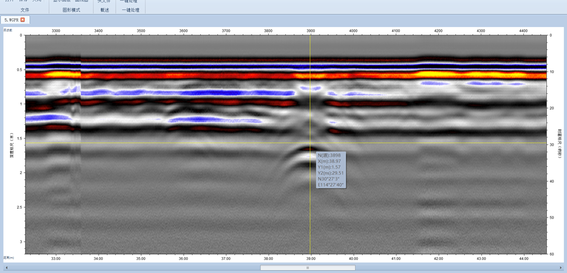Click trace number 4200 on top ruler
This screenshot has height=273, width=567.
pyautogui.click(x=438, y=31)
